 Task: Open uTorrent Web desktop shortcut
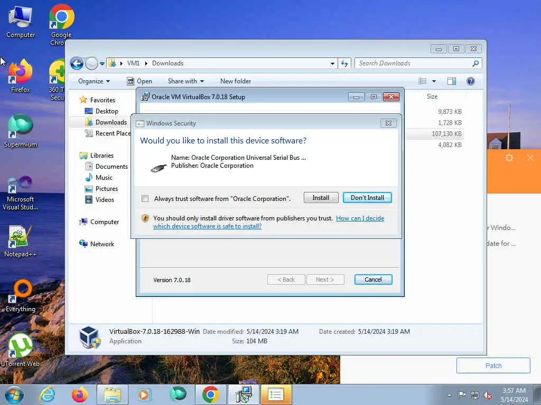click(21, 351)
